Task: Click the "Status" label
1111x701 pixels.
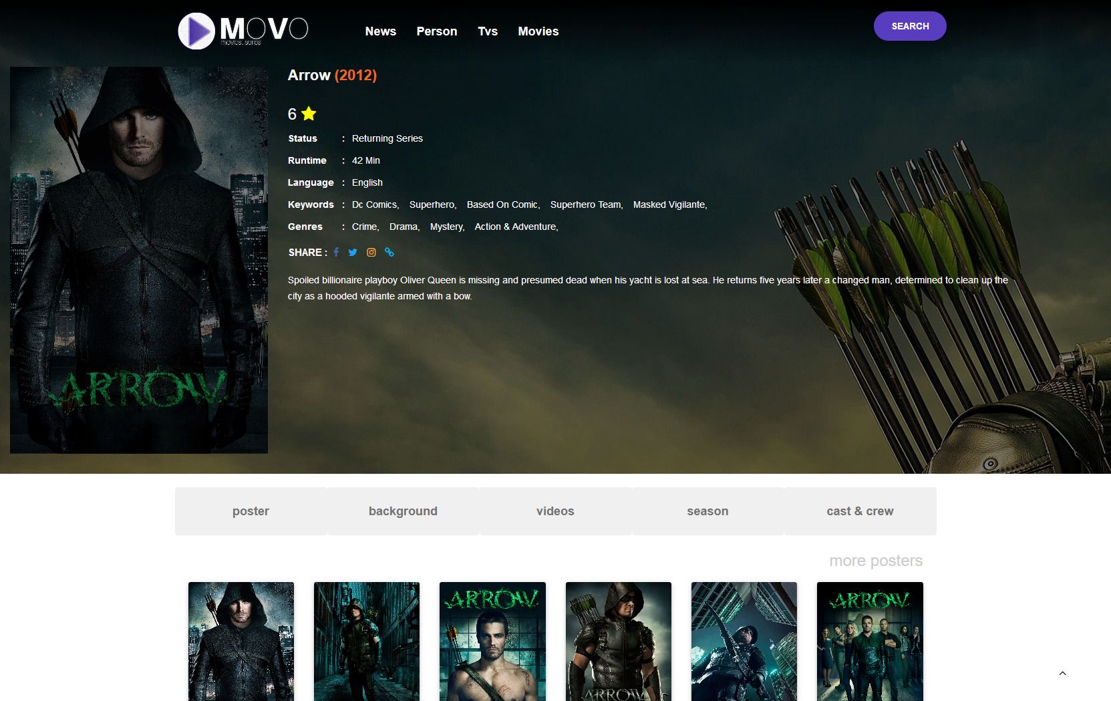Action: point(303,138)
